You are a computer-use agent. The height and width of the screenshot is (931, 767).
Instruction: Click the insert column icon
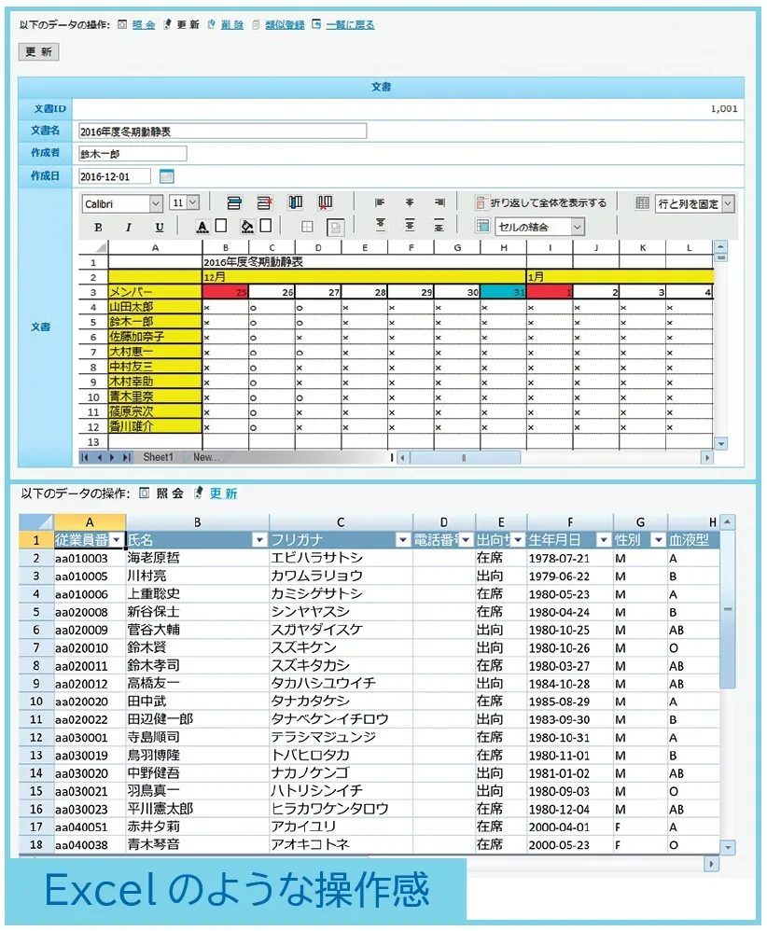click(x=295, y=202)
